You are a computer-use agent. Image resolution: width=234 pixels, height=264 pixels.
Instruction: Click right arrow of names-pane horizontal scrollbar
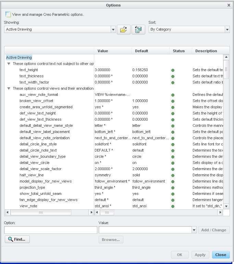tap(91, 212)
